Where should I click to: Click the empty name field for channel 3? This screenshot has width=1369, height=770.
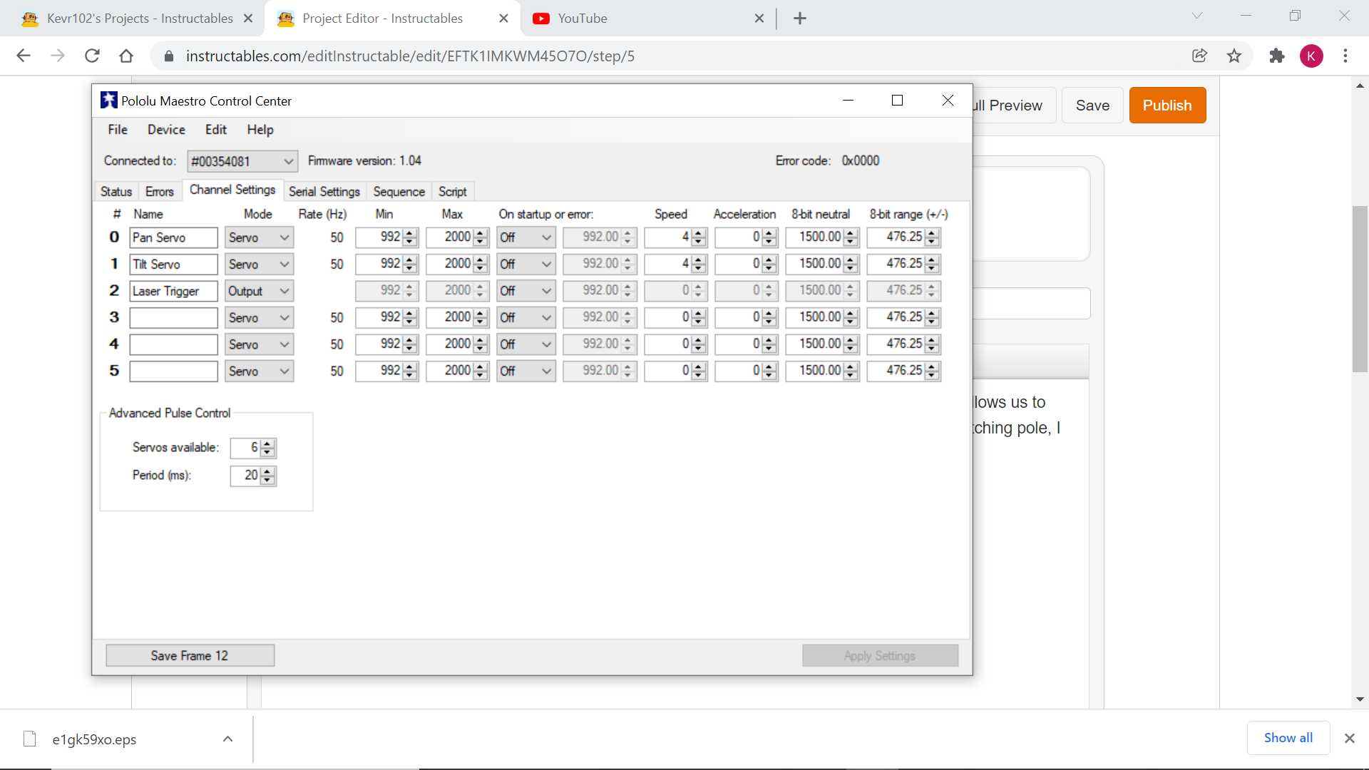(173, 317)
